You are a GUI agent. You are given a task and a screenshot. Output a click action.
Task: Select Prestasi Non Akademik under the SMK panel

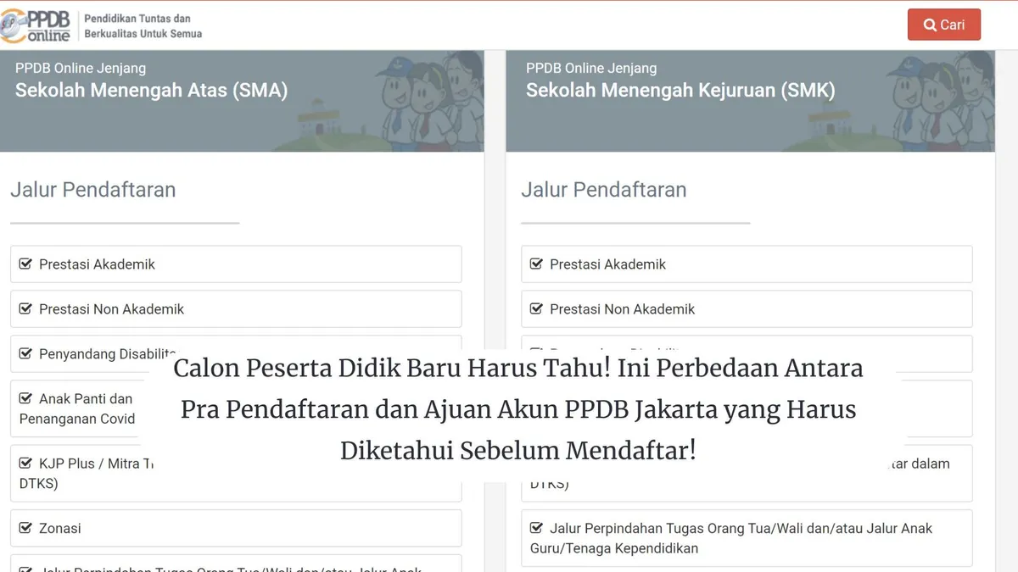(747, 309)
